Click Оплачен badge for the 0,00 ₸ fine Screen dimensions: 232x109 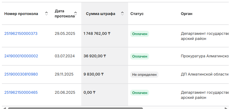(139, 93)
